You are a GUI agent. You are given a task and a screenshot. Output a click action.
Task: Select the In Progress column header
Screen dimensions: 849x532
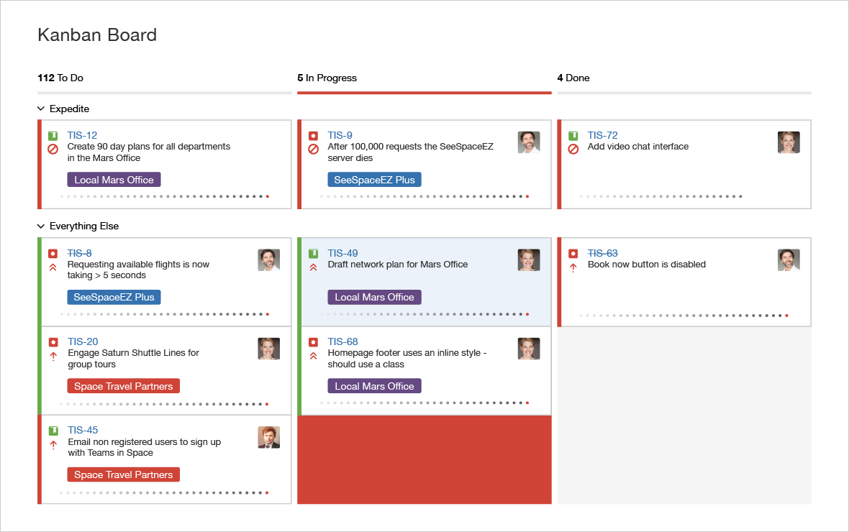[327, 78]
